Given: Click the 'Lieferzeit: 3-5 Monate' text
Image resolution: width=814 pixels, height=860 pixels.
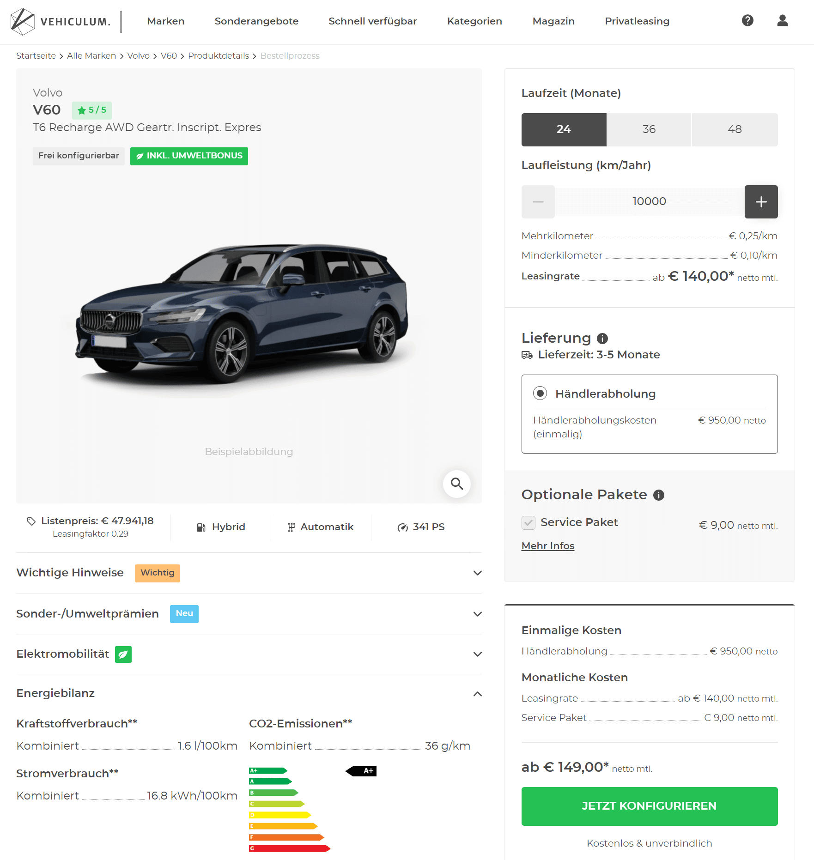Looking at the screenshot, I should click(x=599, y=355).
